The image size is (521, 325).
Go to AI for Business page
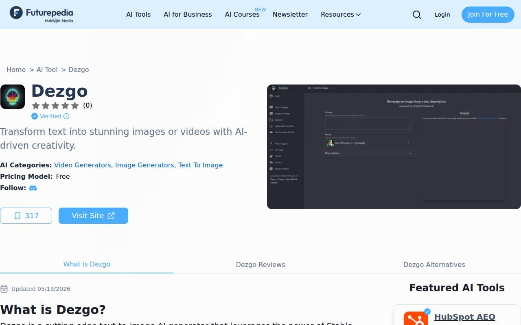coord(188,15)
